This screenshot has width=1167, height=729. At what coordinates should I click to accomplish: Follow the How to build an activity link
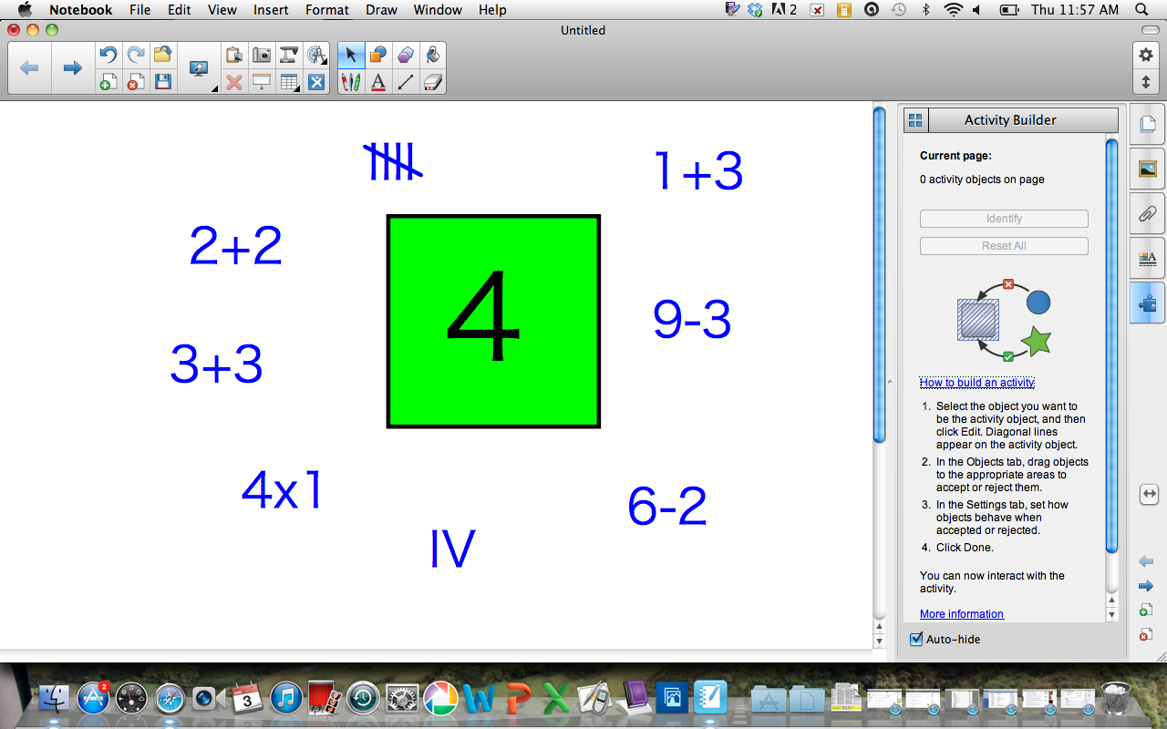tap(976, 382)
